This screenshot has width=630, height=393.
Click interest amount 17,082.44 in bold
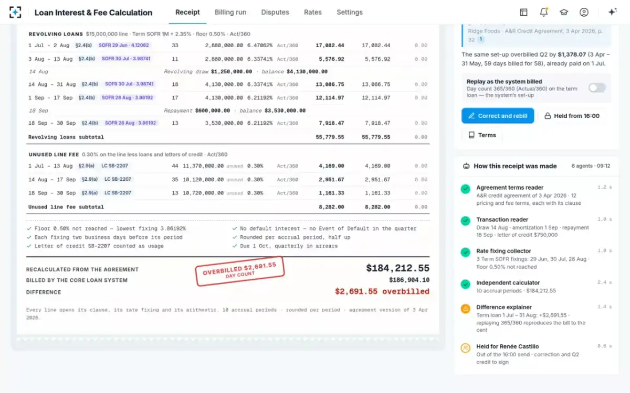pos(330,46)
